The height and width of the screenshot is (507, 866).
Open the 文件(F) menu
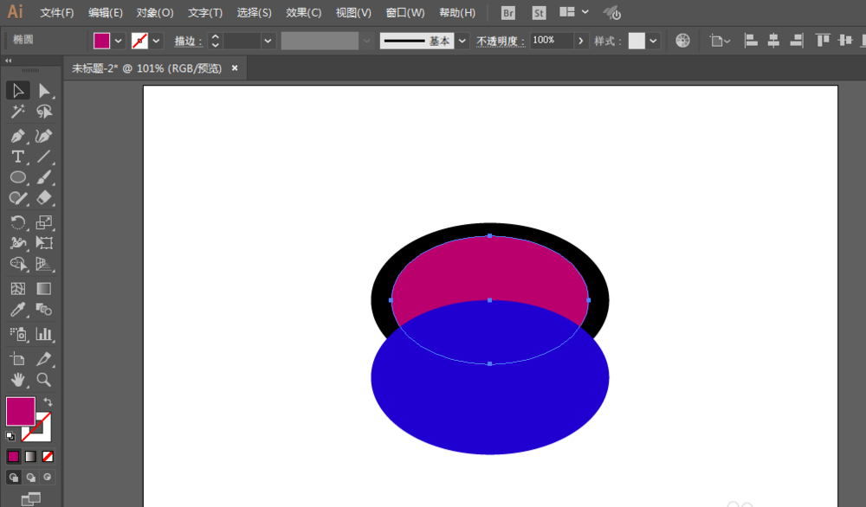[x=57, y=13]
